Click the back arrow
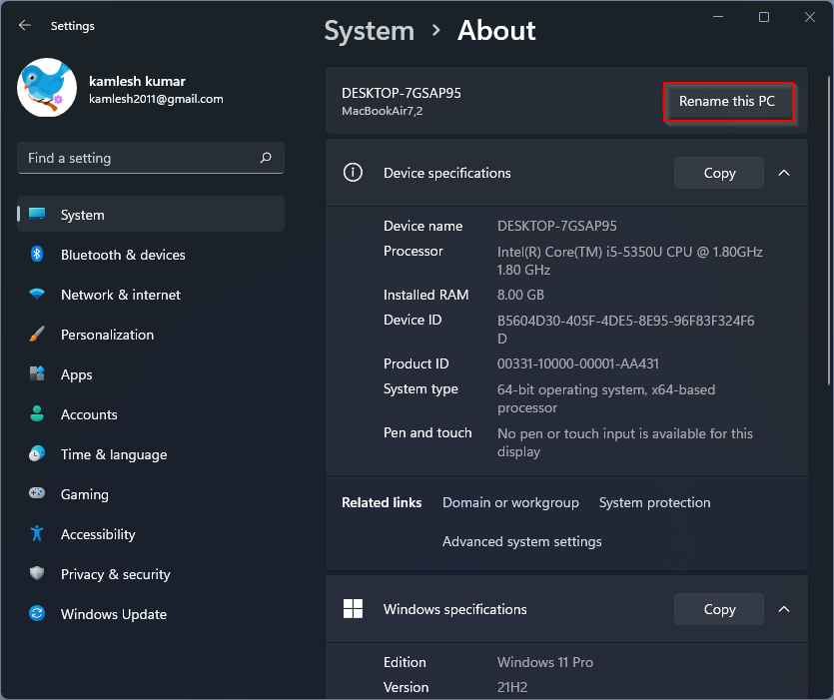Viewport: 834px width, 700px height. [25, 25]
